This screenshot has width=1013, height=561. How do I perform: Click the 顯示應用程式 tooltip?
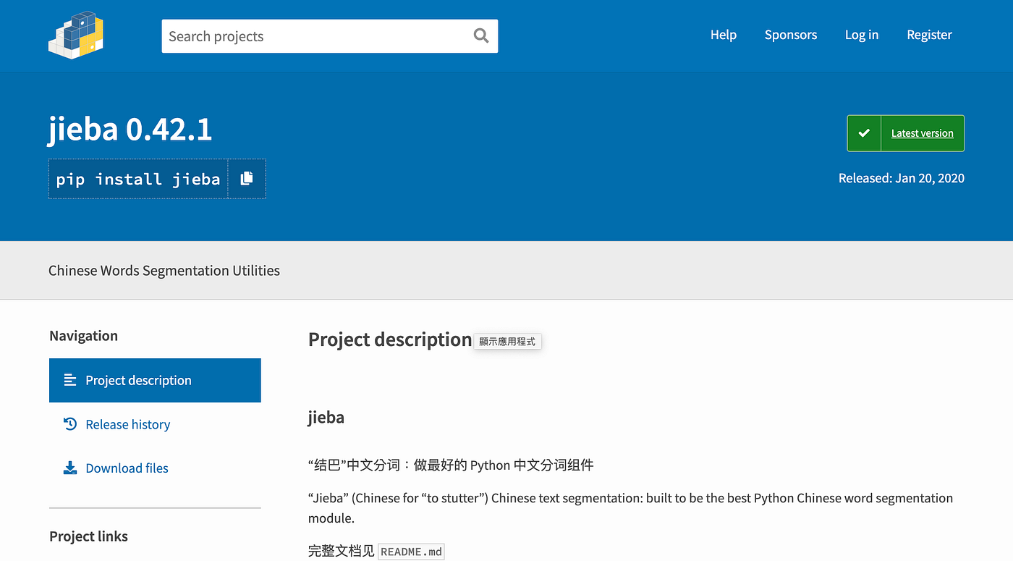click(508, 341)
